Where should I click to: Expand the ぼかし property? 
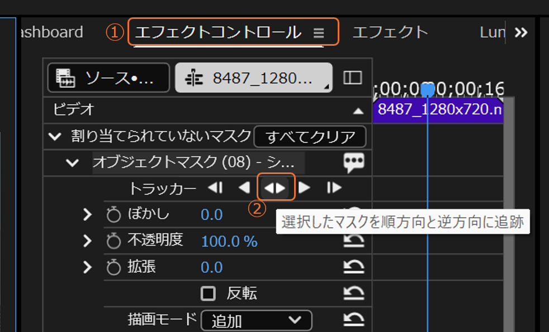point(87,214)
